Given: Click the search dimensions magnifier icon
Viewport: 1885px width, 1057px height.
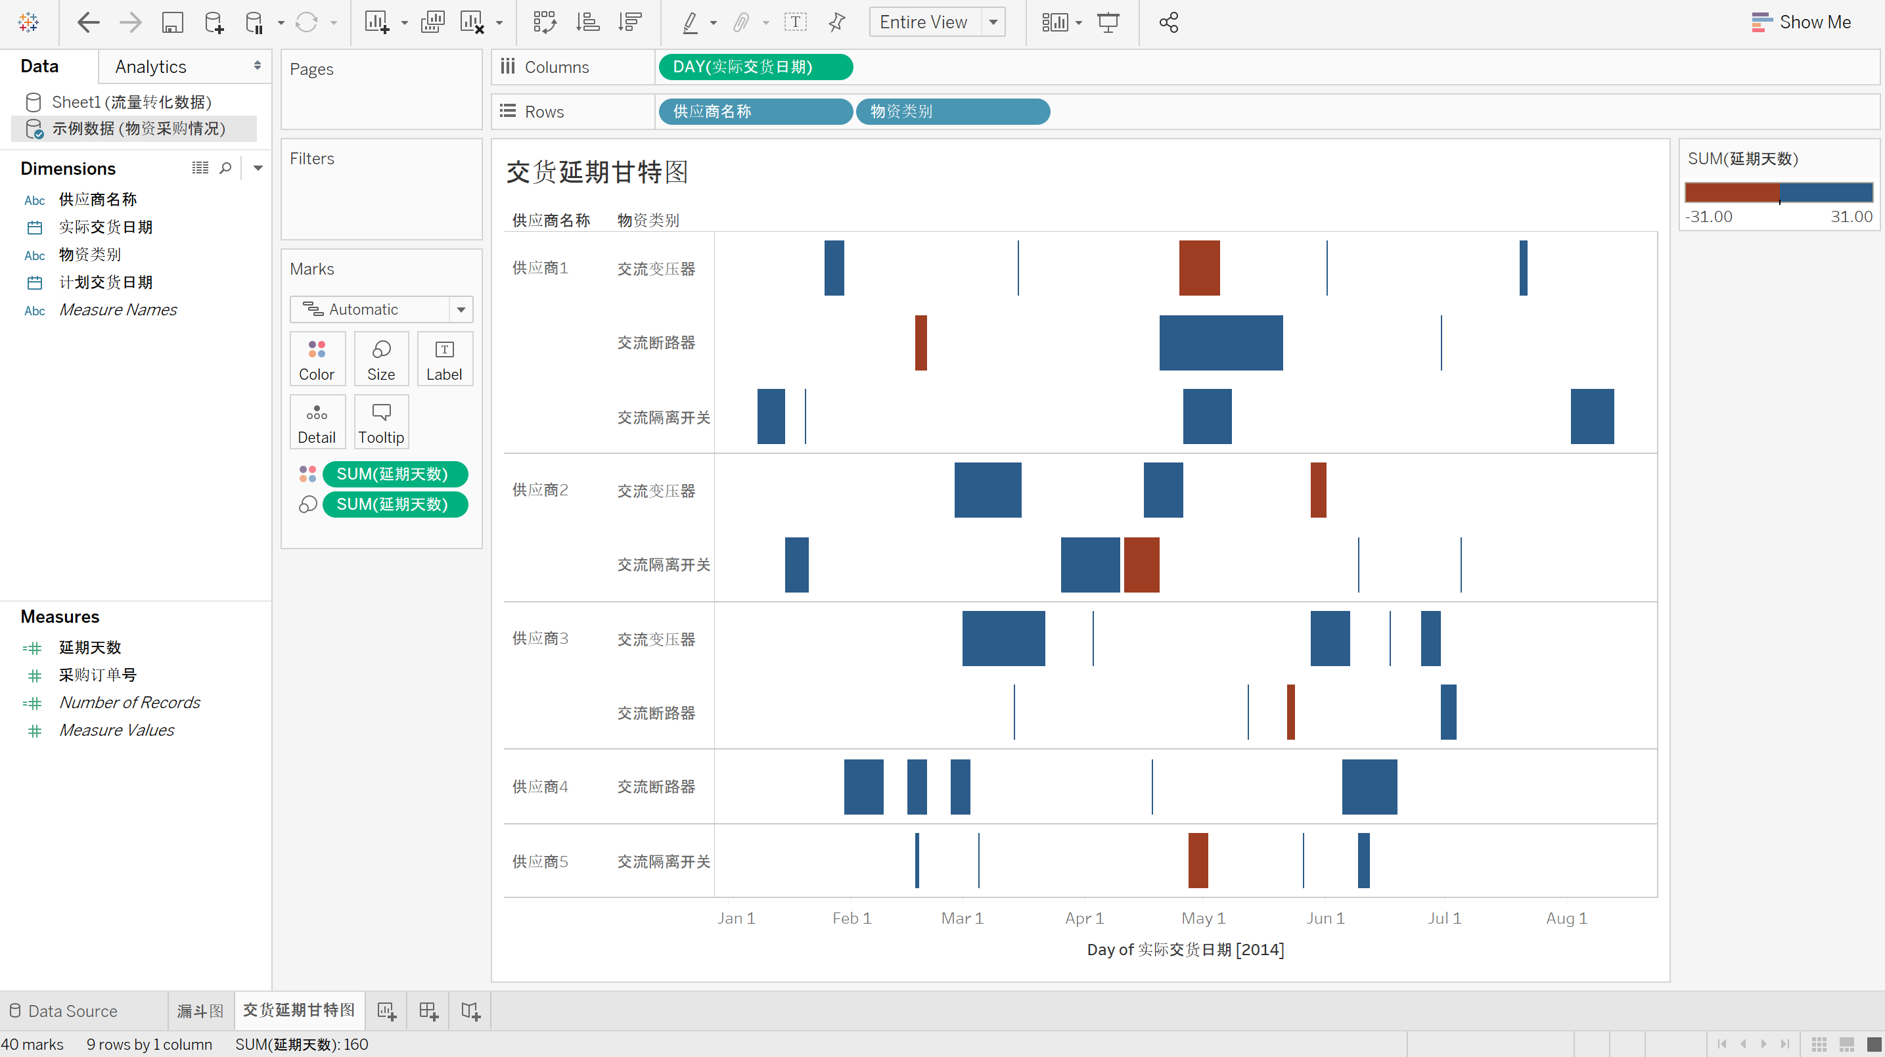Looking at the screenshot, I should (225, 168).
